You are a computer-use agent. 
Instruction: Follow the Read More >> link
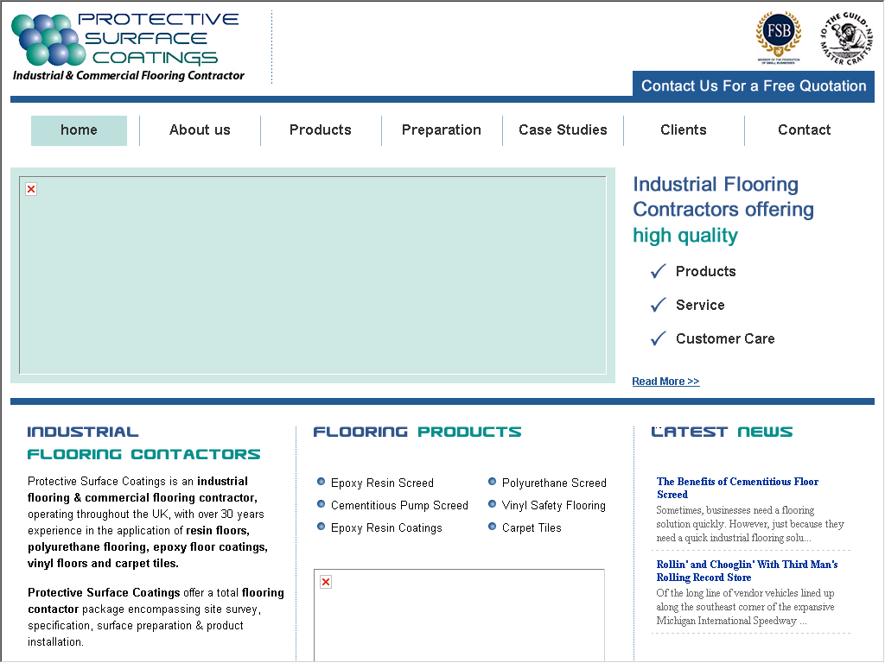(x=665, y=382)
